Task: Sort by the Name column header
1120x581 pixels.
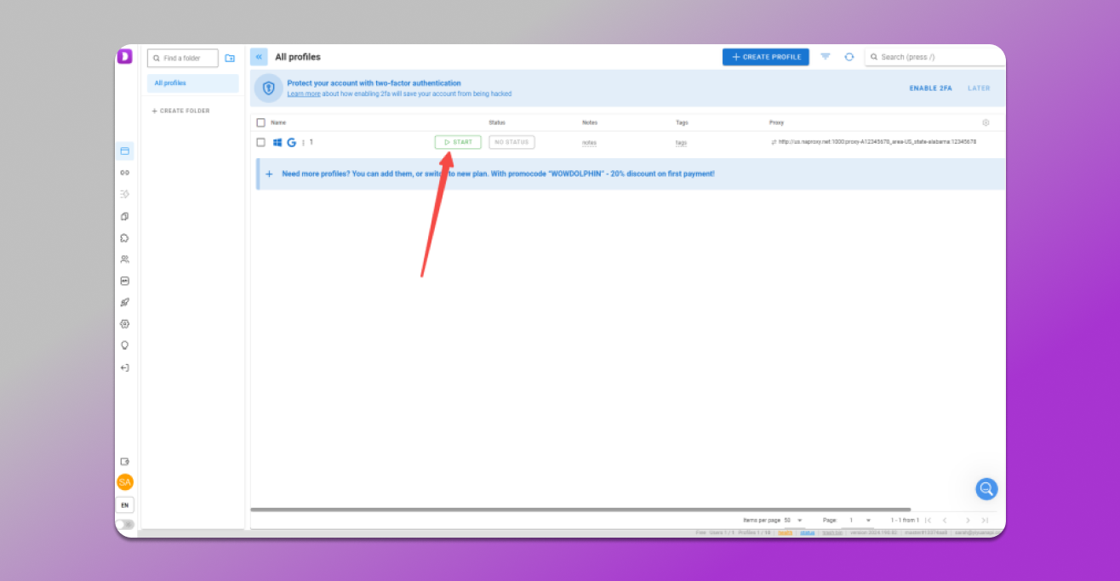Action: click(278, 122)
